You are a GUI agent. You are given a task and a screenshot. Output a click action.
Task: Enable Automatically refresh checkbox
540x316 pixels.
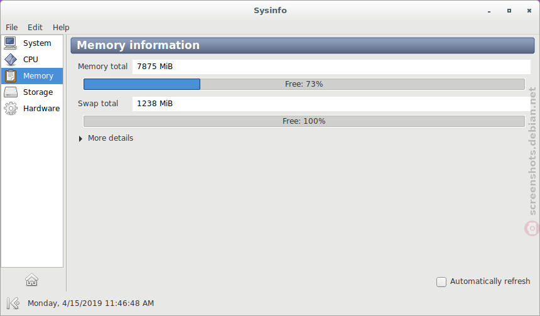coord(441,282)
